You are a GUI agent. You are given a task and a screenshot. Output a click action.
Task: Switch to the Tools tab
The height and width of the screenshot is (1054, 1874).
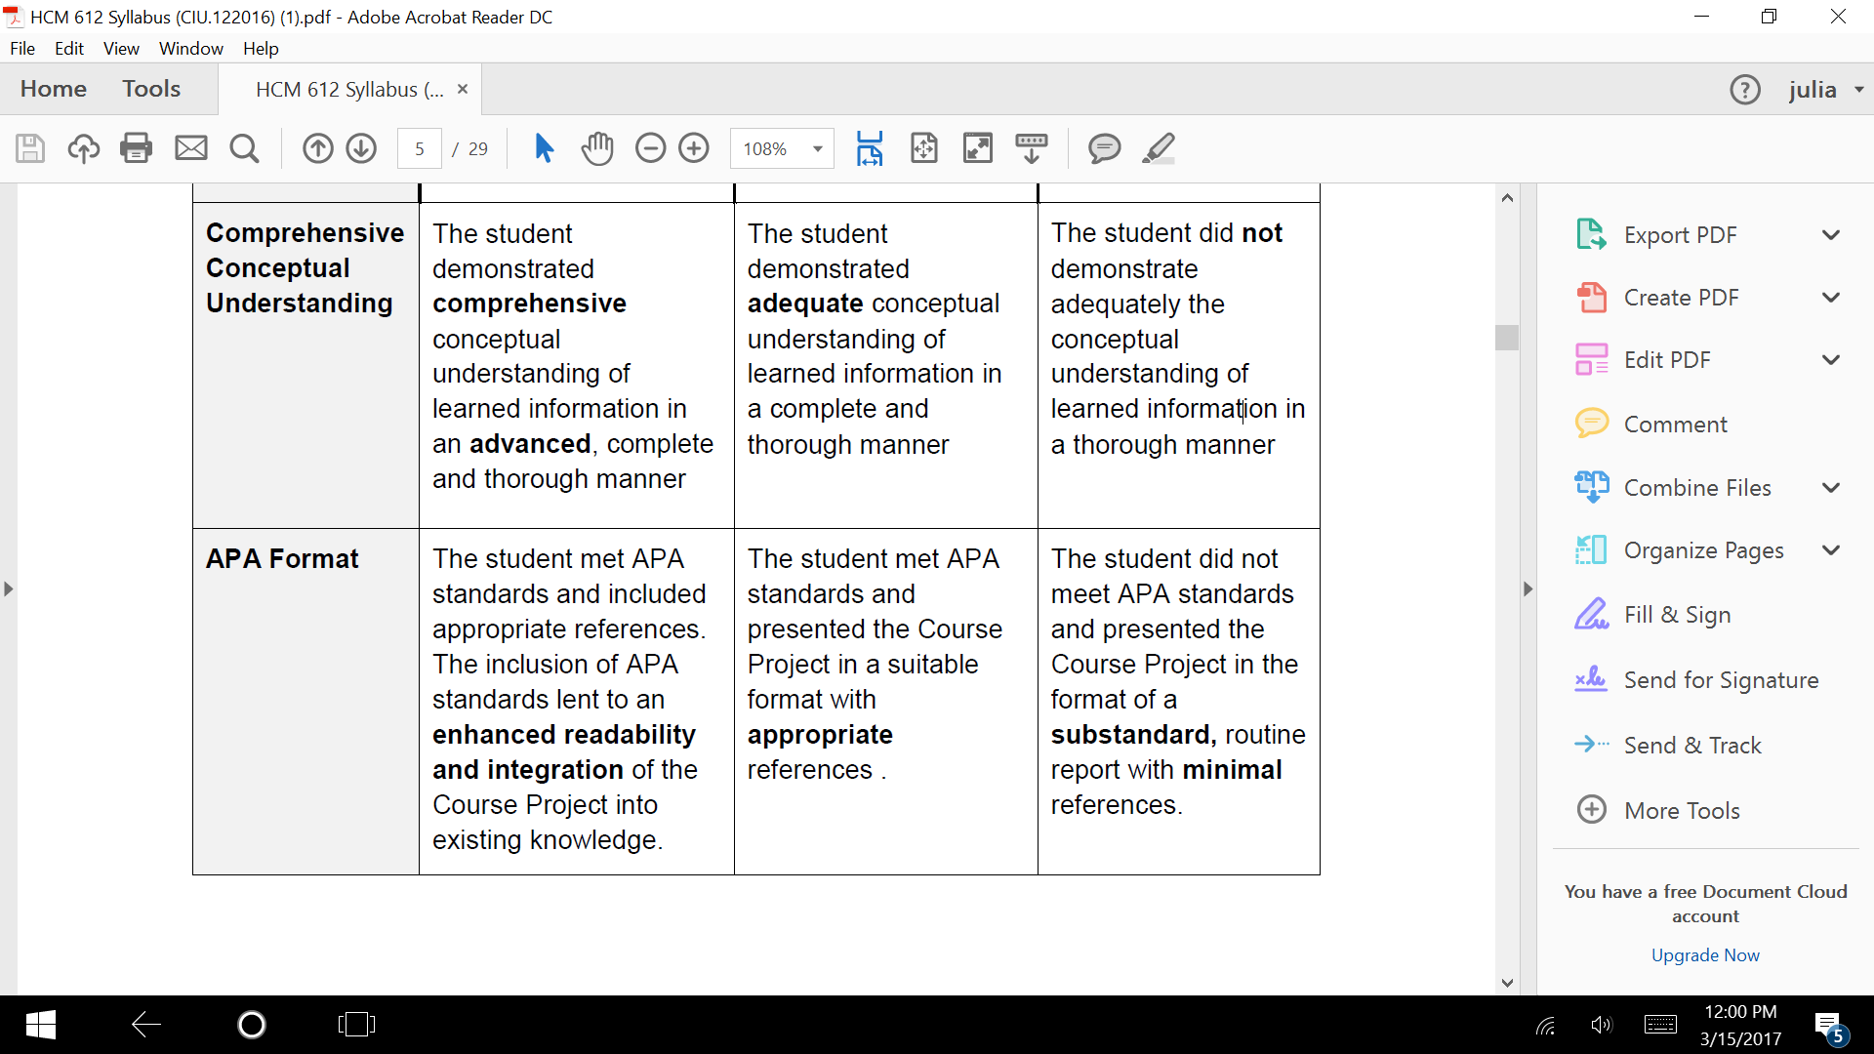pyautogui.click(x=151, y=88)
